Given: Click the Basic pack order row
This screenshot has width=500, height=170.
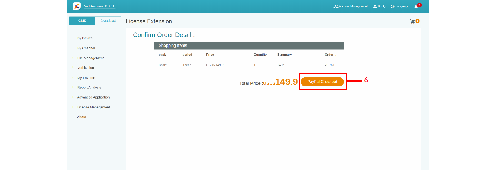Looking at the screenshot, I should 248,65.
